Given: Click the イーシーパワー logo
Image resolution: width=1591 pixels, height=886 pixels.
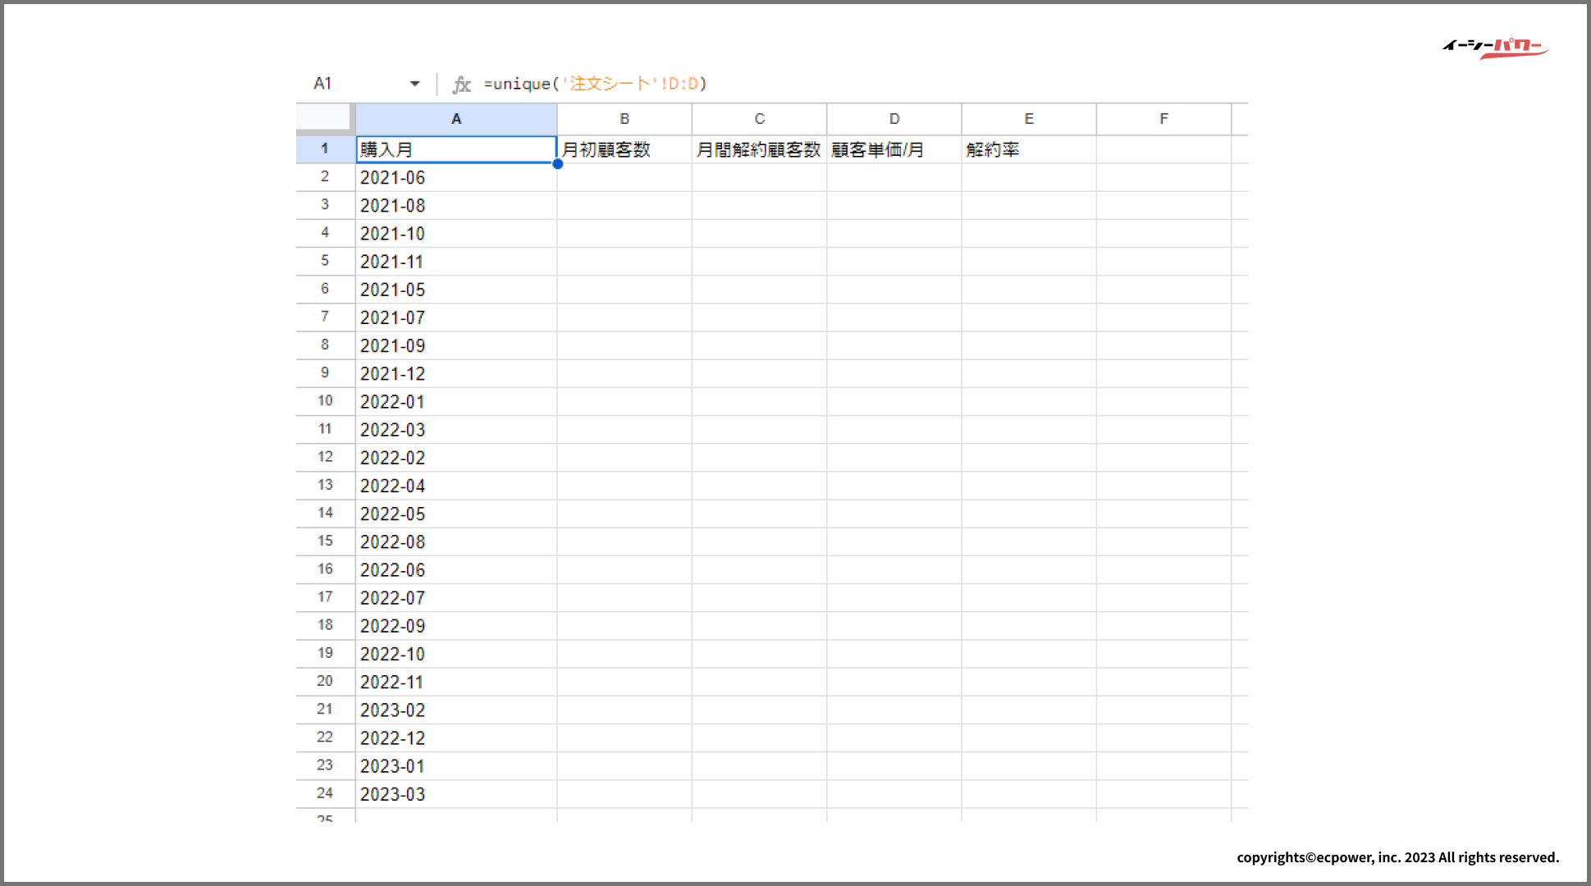Looking at the screenshot, I should [x=1495, y=48].
